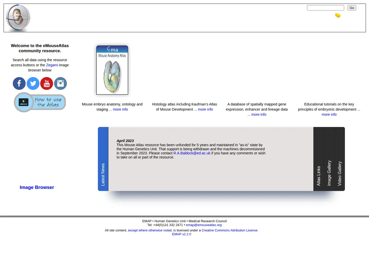Click 'more info' under Histology atlas
The width and height of the screenshot is (369, 256).
click(x=203, y=109)
